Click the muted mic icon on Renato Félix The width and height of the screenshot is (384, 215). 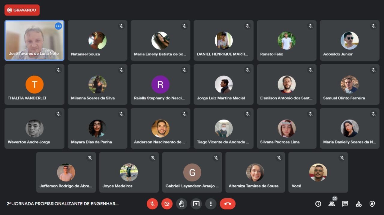310,26
